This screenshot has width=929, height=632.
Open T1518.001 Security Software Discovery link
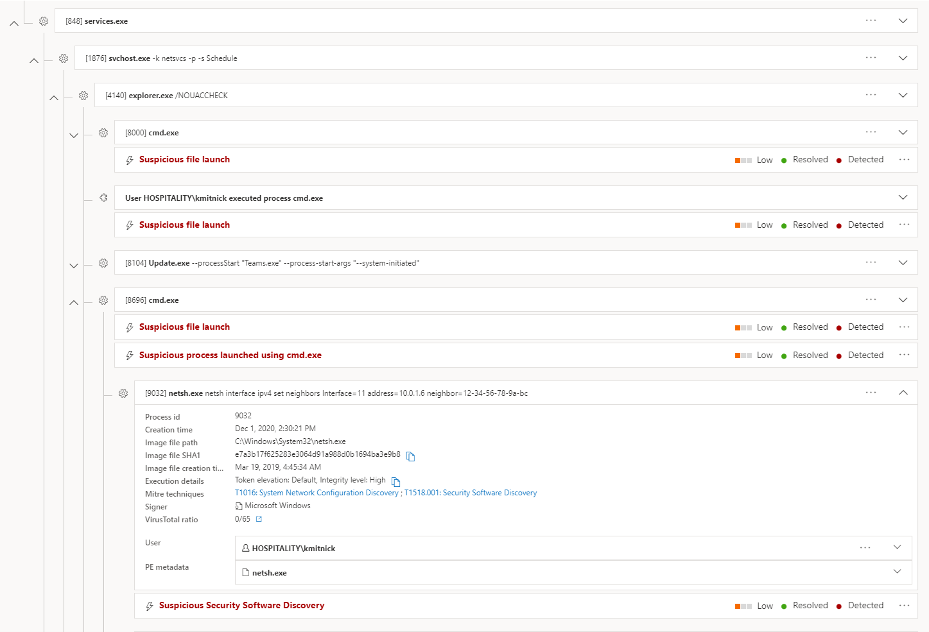click(471, 493)
